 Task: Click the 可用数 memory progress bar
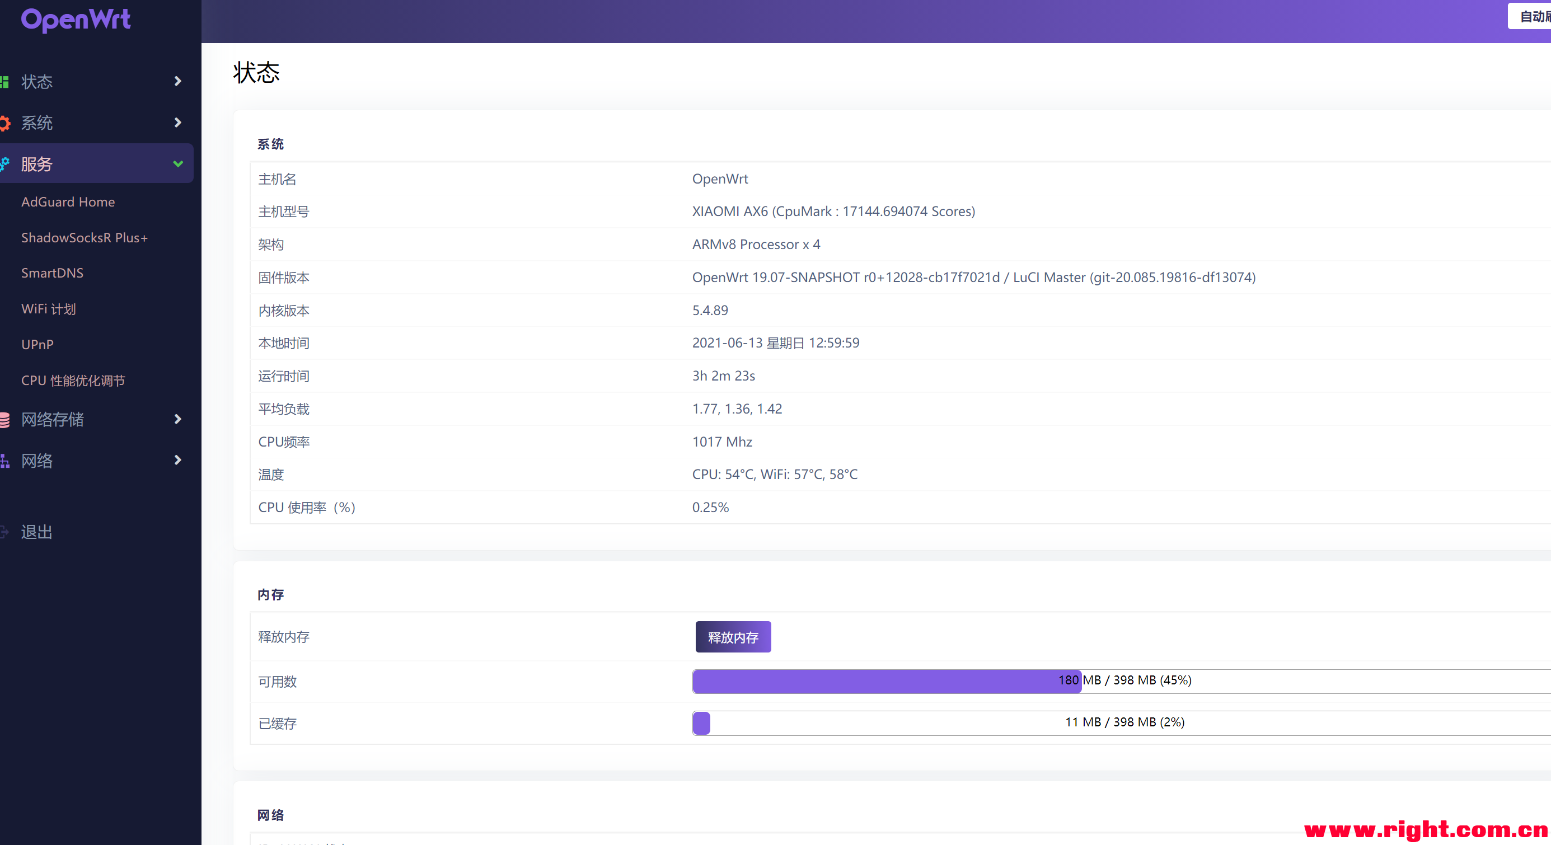(1121, 681)
